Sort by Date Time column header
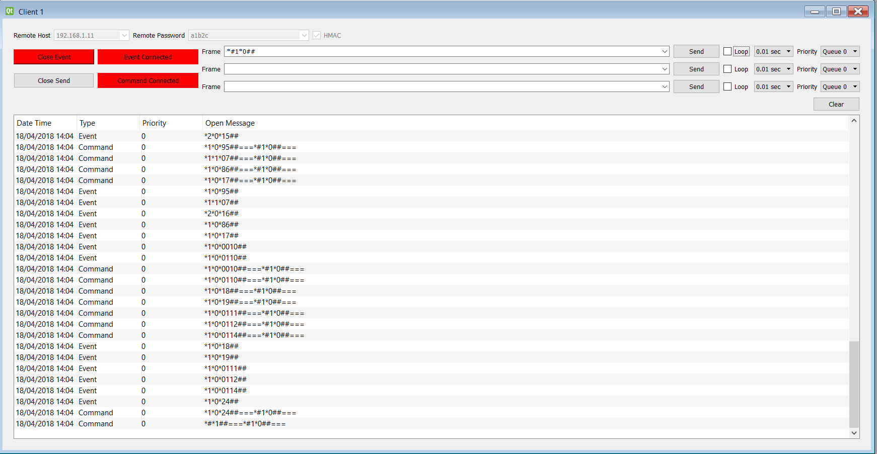This screenshot has width=877, height=454. click(x=34, y=123)
